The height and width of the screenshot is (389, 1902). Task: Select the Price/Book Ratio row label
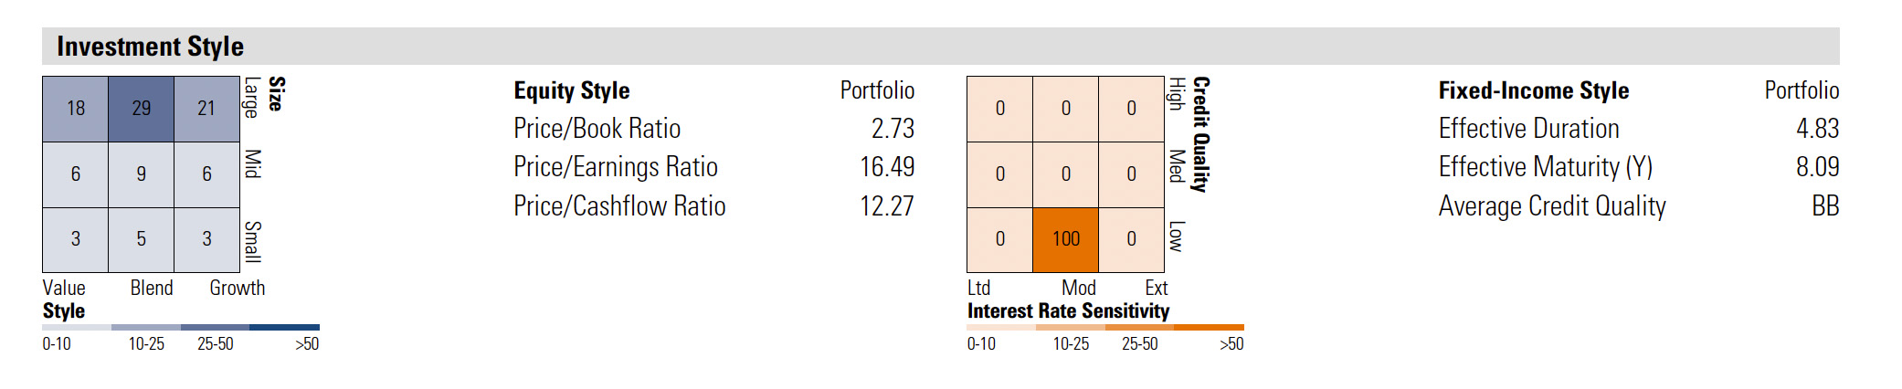coord(597,129)
